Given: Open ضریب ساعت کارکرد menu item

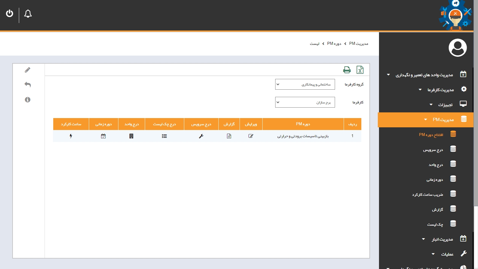Looking at the screenshot, I should 427,195.
